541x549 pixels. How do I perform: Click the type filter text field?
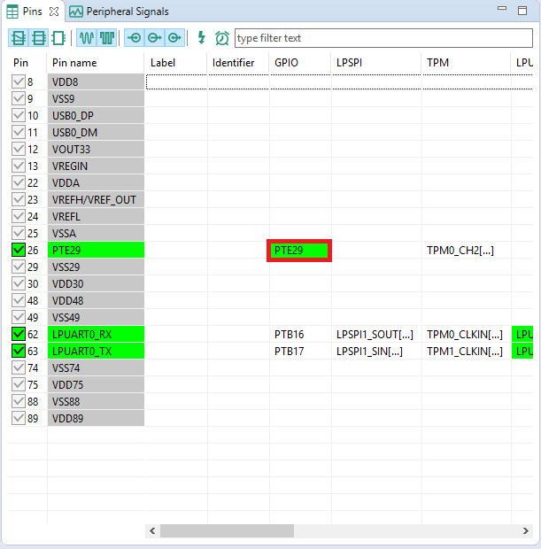(x=383, y=38)
